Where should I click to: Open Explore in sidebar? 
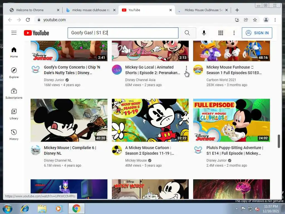(14, 73)
